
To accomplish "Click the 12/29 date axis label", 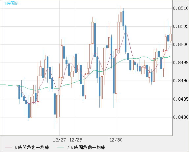I will (x=76, y=140).
